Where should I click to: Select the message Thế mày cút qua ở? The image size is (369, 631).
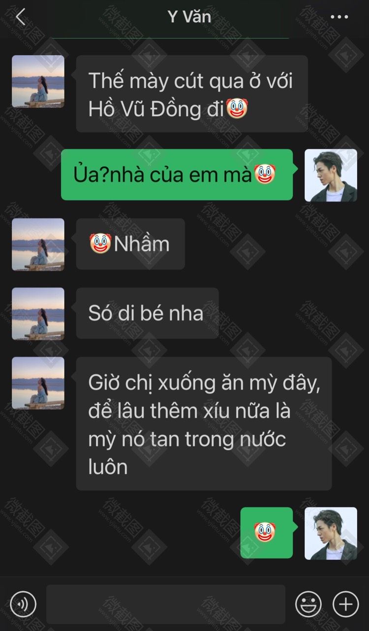[x=192, y=94]
